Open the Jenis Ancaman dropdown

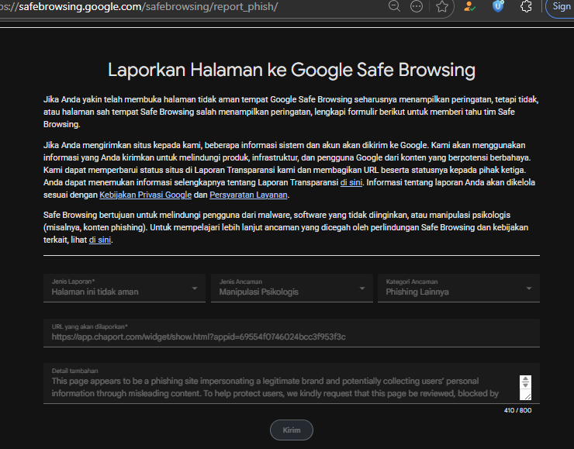[292, 288]
